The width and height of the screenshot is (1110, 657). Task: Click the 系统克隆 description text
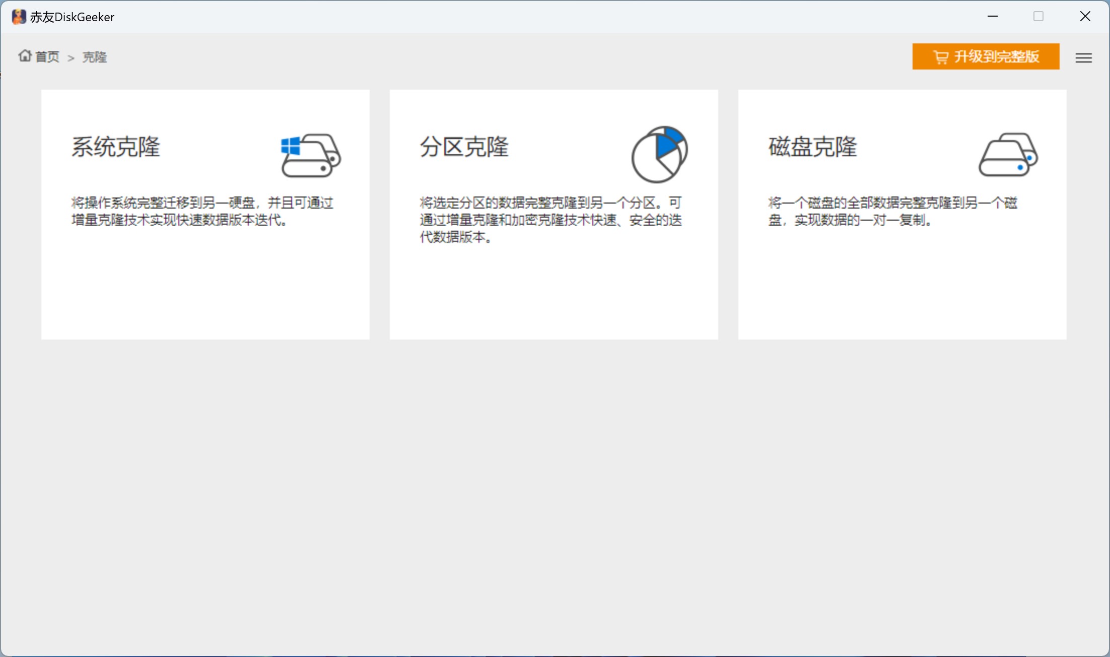coord(202,211)
